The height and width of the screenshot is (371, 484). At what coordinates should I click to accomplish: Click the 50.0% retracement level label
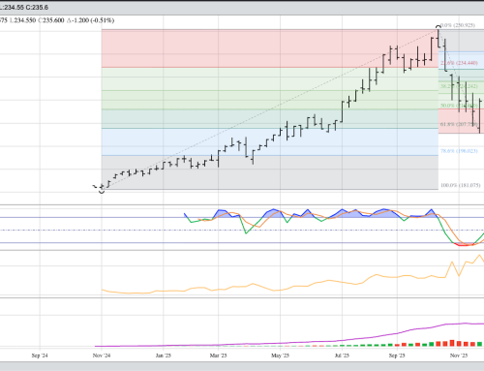coord(459,106)
